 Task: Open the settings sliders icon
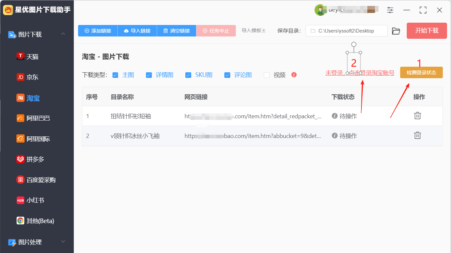(x=390, y=10)
